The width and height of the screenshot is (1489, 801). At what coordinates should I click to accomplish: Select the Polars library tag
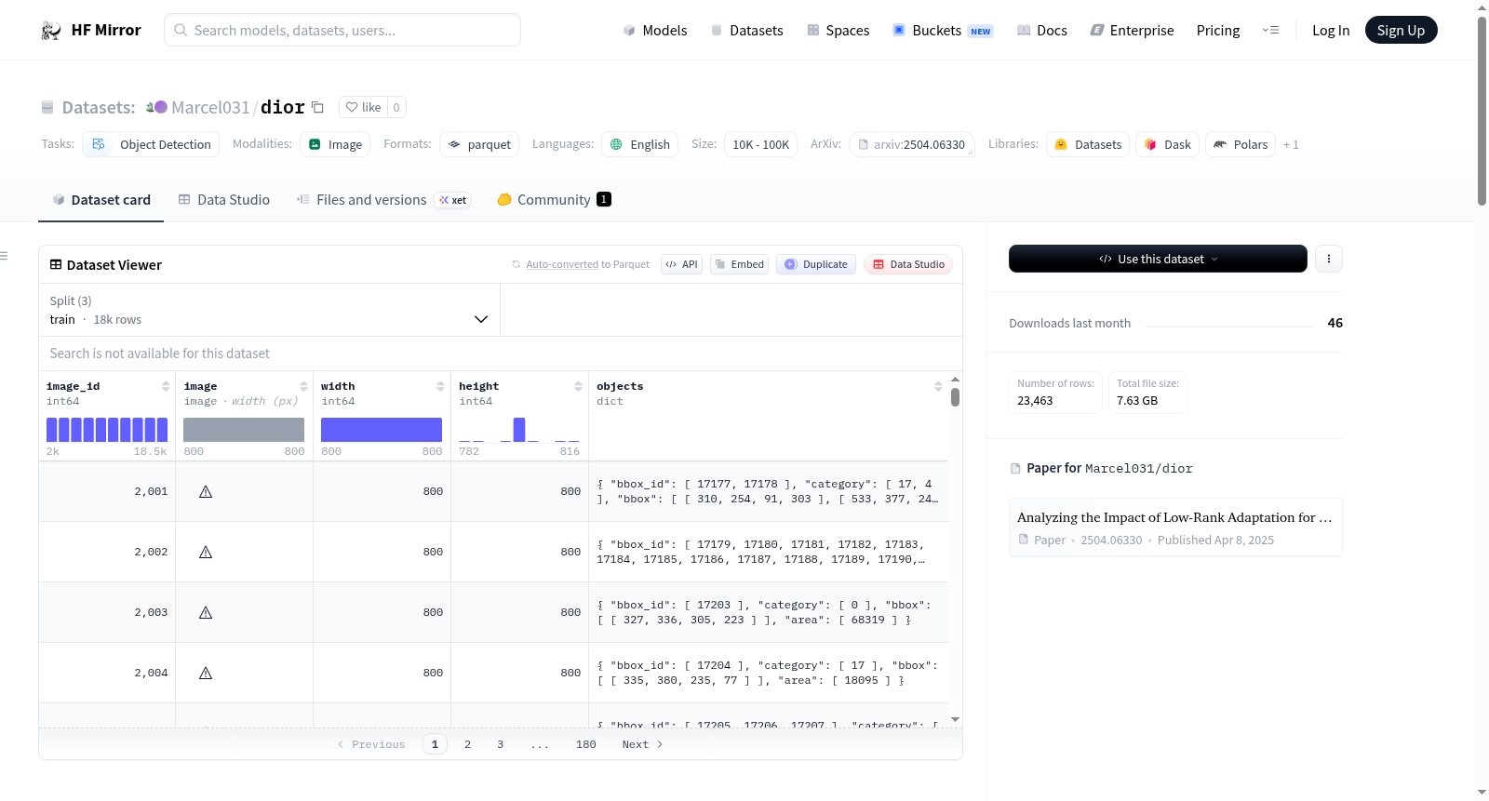coord(1241,145)
